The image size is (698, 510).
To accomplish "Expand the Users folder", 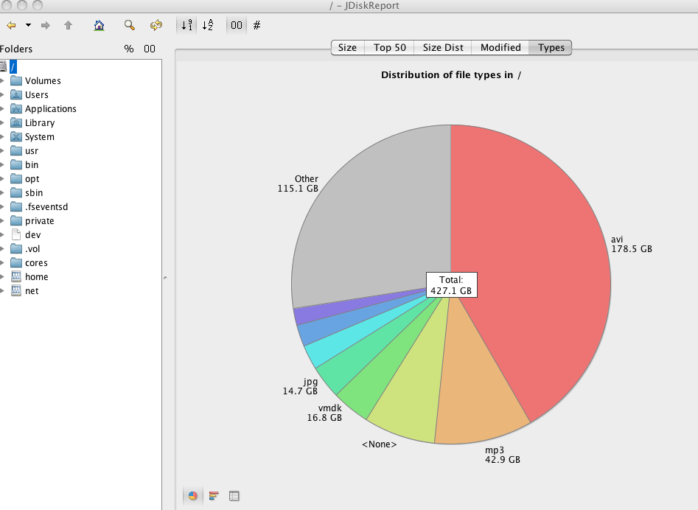I will [x=2, y=95].
